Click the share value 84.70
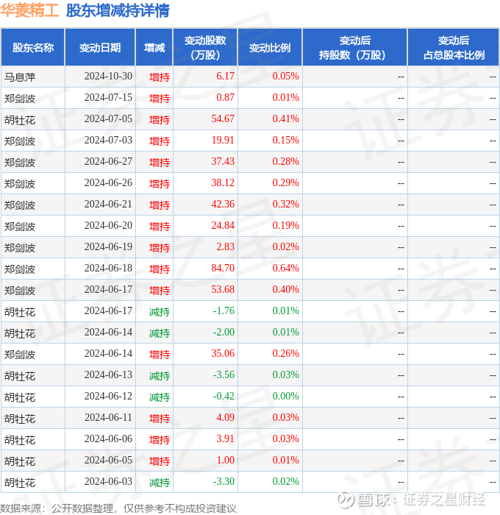This screenshot has height=515, width=500. [x=223, y=269]
